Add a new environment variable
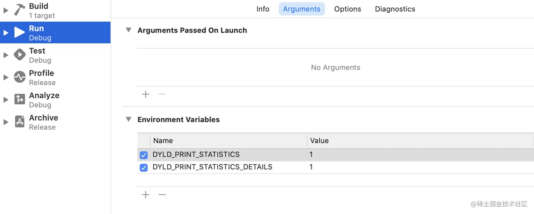This screenshot has height=214, width=534. (146, 195)
